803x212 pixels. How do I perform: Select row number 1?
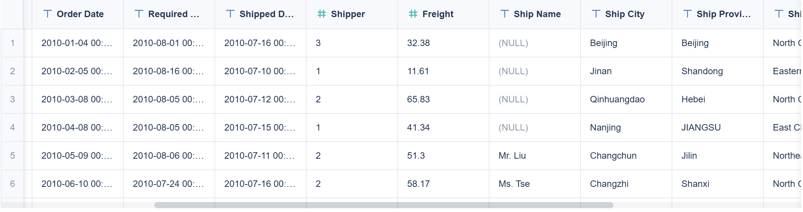pos(13,43)
